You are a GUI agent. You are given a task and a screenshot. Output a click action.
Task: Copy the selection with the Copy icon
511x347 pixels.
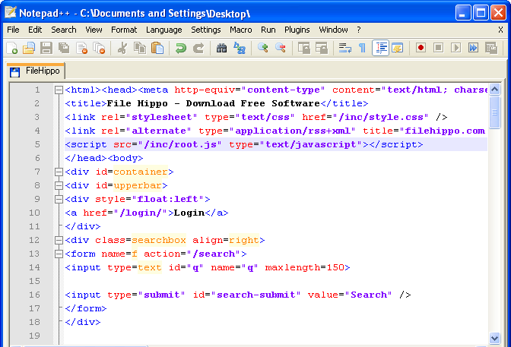tap(140, 48)
